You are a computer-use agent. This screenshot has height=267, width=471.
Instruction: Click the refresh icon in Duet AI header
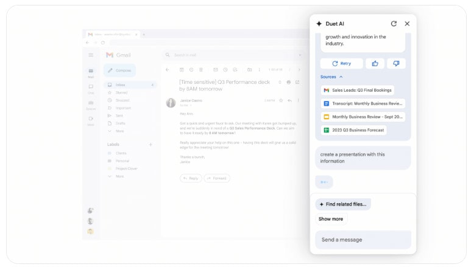(x=394, y=24)
